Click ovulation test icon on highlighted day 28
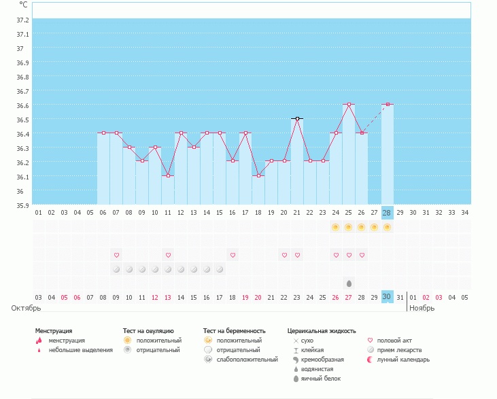This screenshot has width=497, height=399. coord(387,227)
